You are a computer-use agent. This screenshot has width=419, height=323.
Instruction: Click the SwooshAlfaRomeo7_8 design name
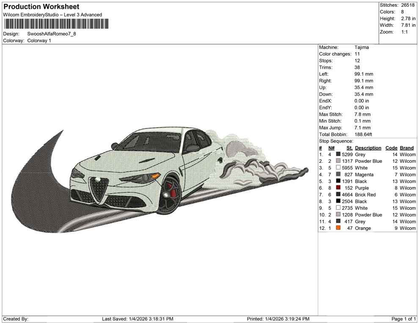tap(52, 34)
